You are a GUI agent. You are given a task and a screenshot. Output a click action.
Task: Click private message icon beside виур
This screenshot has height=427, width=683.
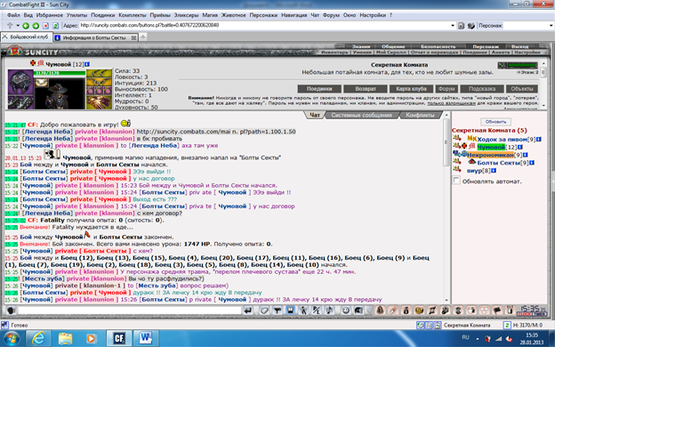[457, 170]
